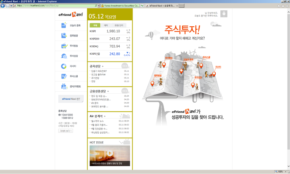
Task: Open 투자스쿨 notepad pencil icon in sidebar
Action: point(64,76)
